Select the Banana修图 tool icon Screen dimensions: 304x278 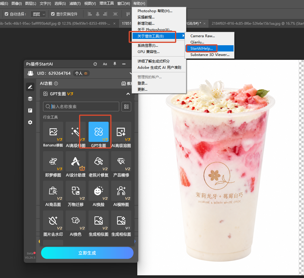click(53, 132)
